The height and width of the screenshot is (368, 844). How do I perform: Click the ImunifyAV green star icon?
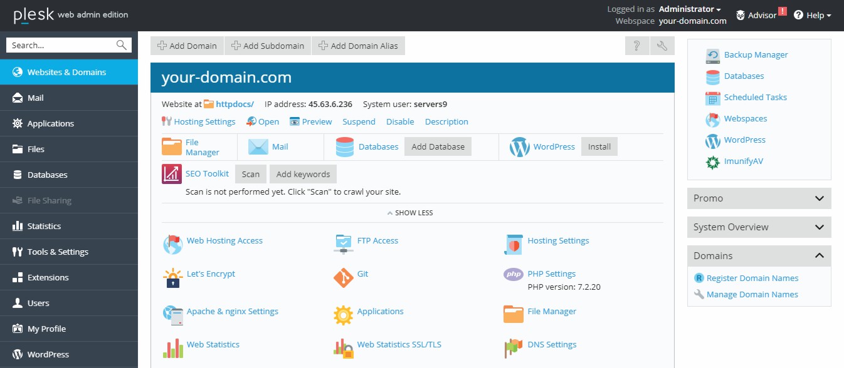coord(713,161)
